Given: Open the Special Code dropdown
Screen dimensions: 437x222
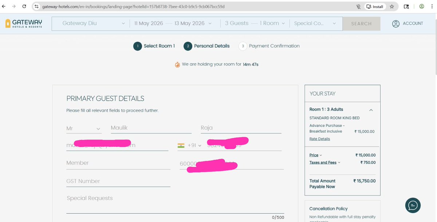Looking at the screenshot, I should click(315, 23).
